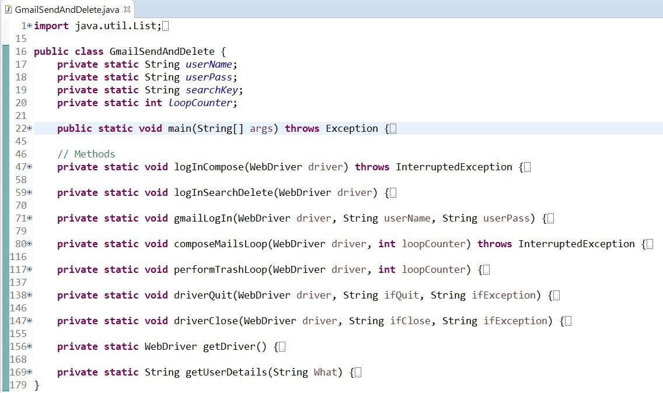Click the closing brace on line 179
Image resolution: width=663 pixels, height=393 pixels.
37,385
